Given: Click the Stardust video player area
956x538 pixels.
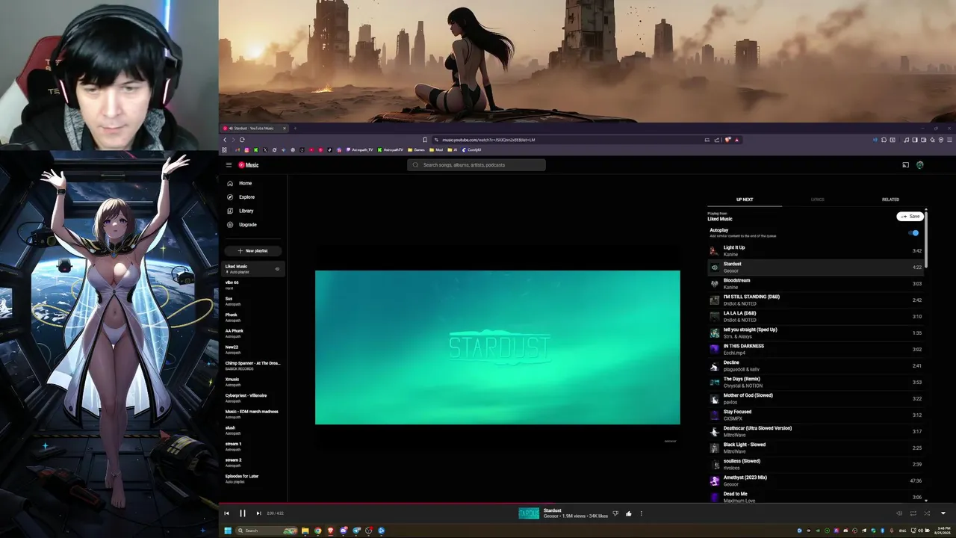Looking at the screenshot, I should [x=497, y=347].
